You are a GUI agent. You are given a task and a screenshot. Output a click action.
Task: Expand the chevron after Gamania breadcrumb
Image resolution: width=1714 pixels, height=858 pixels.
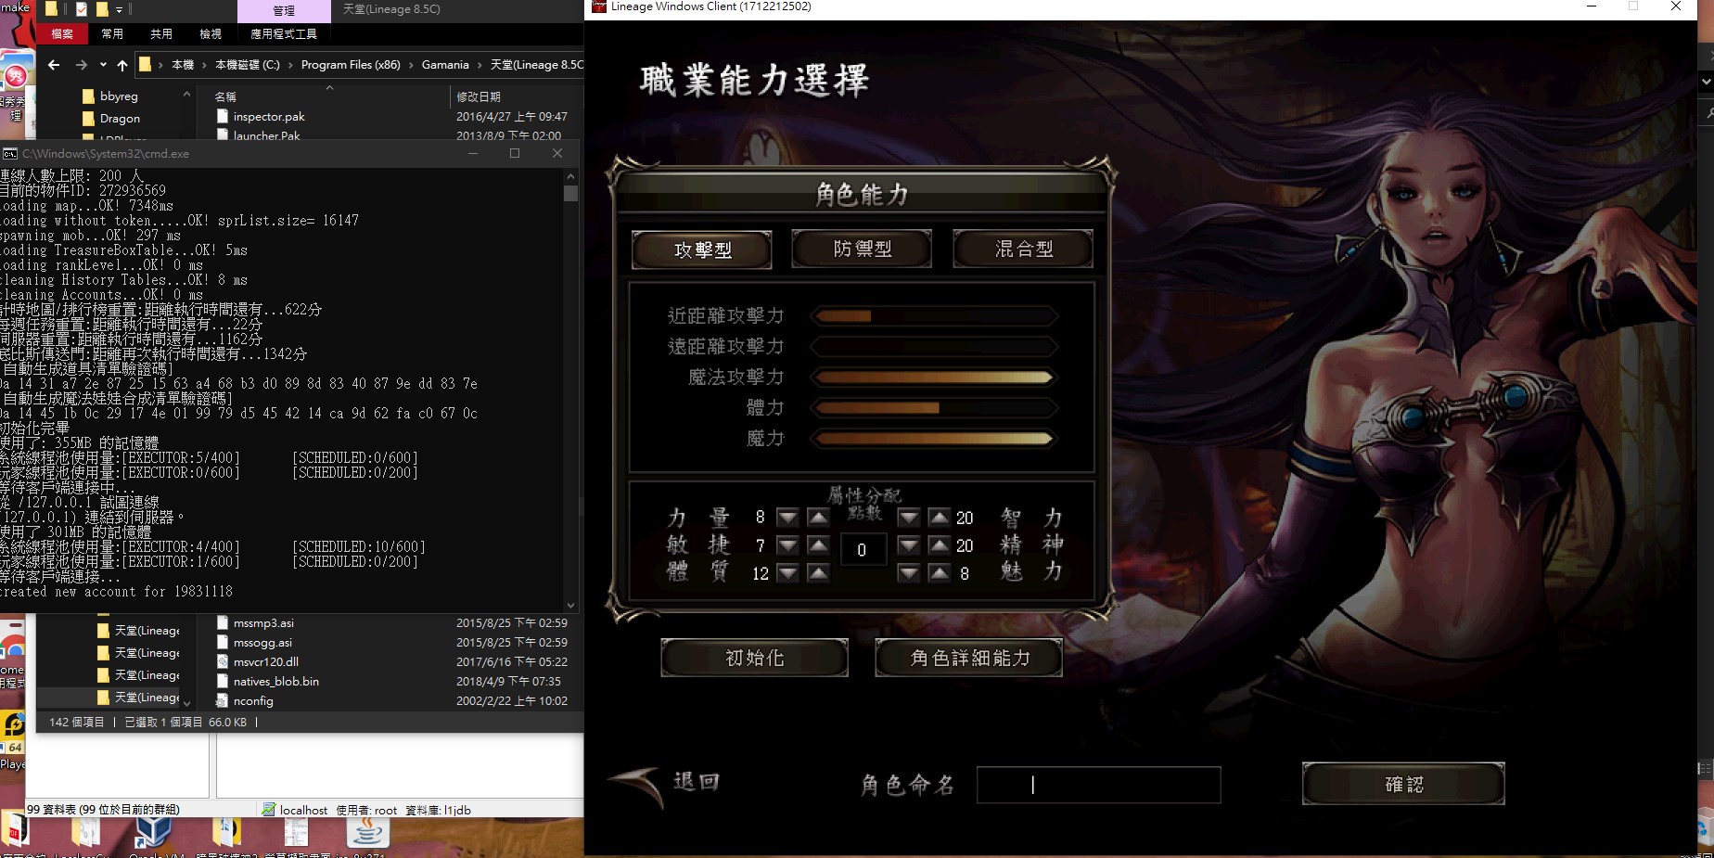click(480, 65)
